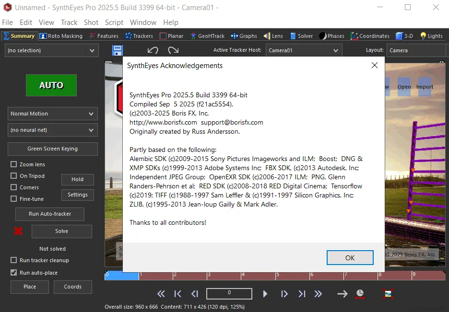Click the Green Screen Keying button

pyautogui.click(x=53, y=149)
